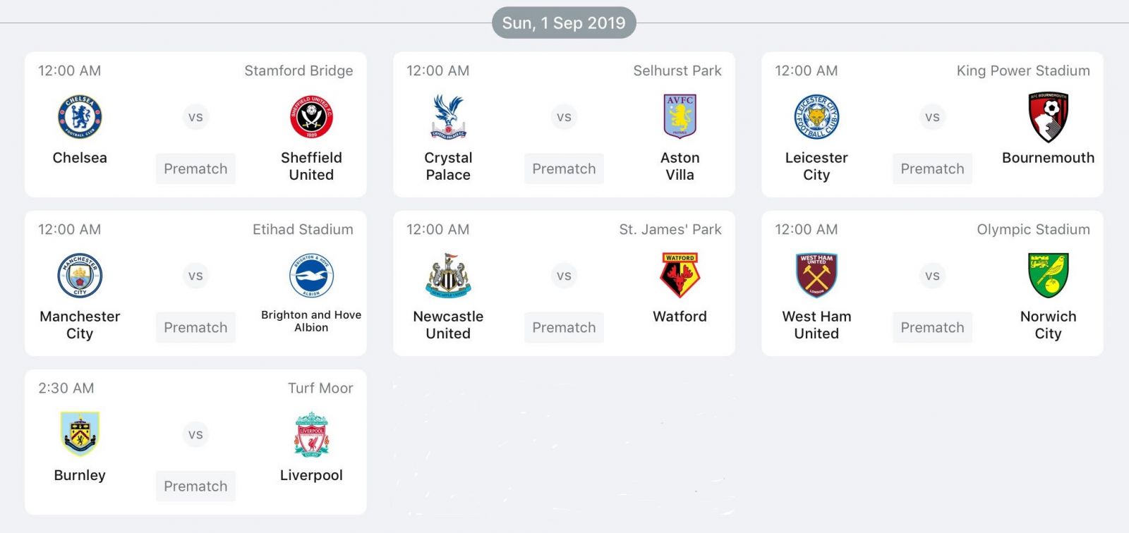Viewport: 1129px width, 533px height.
Task: Open the West Ham United crest
Action: 816,276
